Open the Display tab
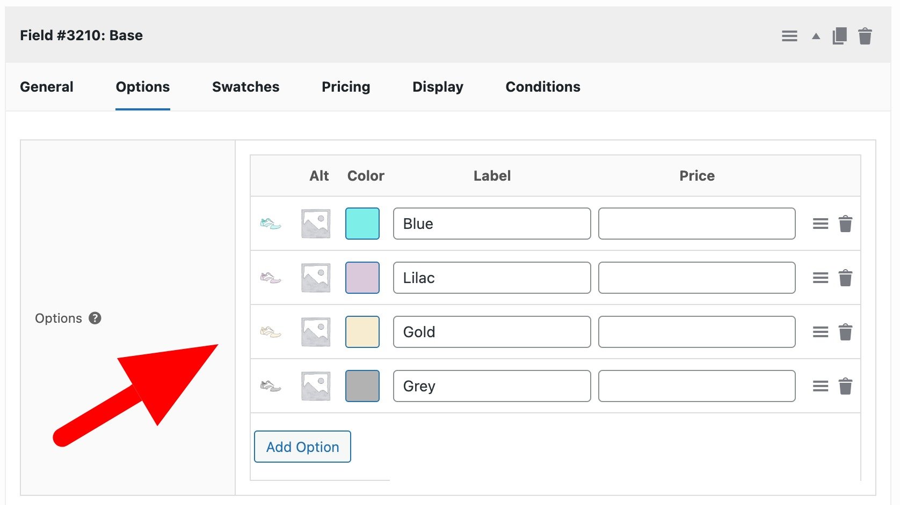Screen dimensions: 900x505 tap(438, 86)
